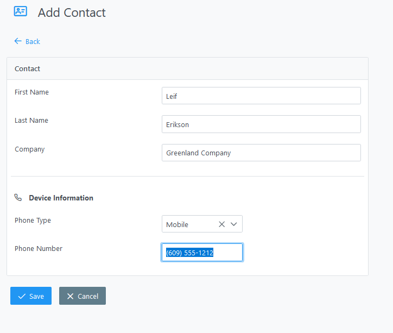Click the Phone Type label
This screenshot has width=393, height=333.
coord(33,221)
